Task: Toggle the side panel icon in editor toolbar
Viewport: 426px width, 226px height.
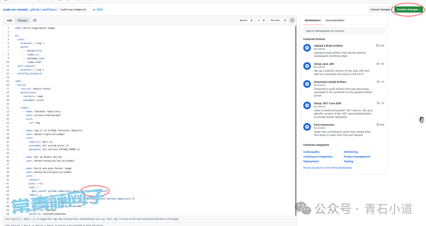Action: coord(292,20)
